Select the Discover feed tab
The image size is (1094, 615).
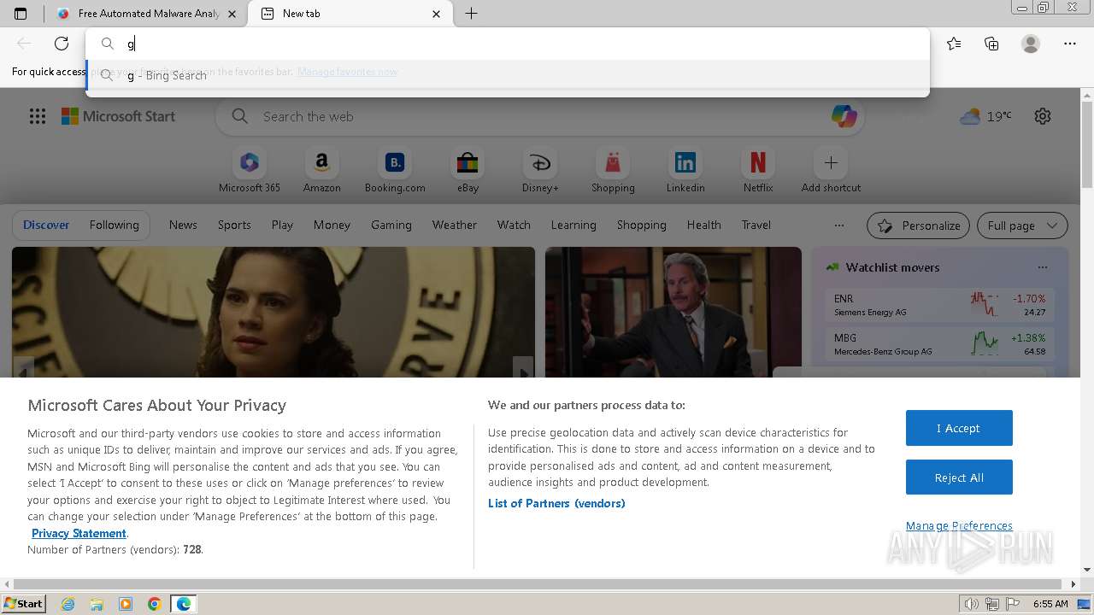click(x=46, y=225)
